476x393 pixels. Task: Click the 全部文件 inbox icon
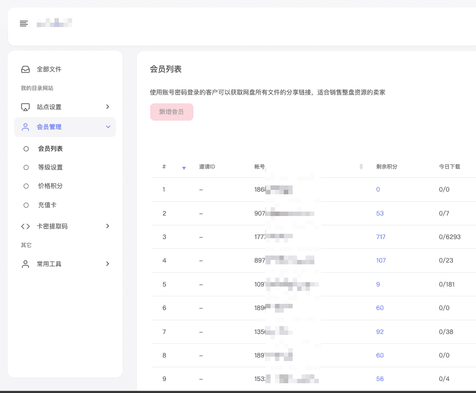26,70
